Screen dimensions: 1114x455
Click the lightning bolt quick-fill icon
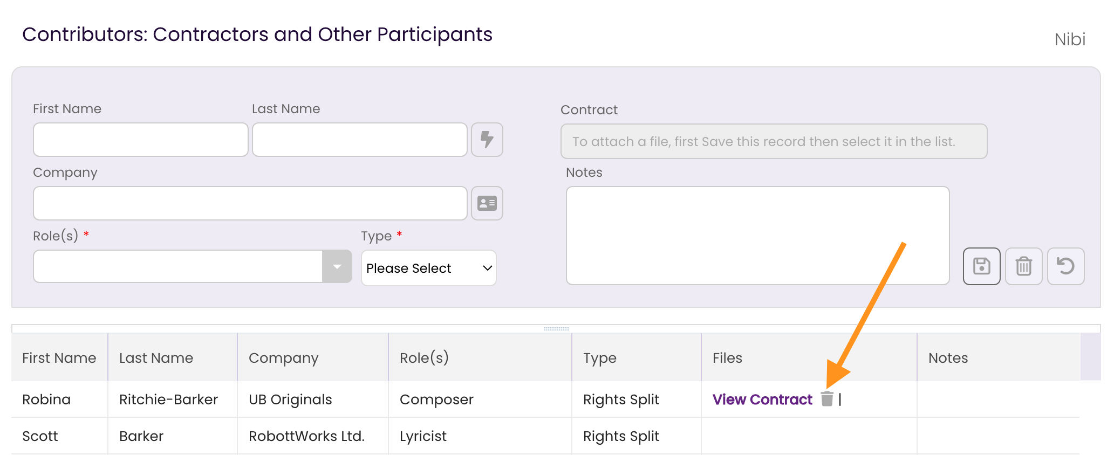(487, 140)
